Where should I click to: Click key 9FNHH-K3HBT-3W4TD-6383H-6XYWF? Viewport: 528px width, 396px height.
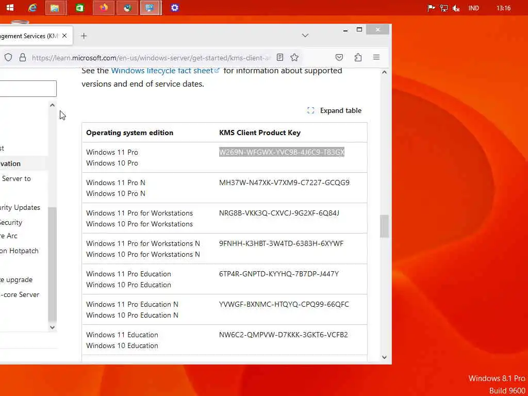pos(281,243)
